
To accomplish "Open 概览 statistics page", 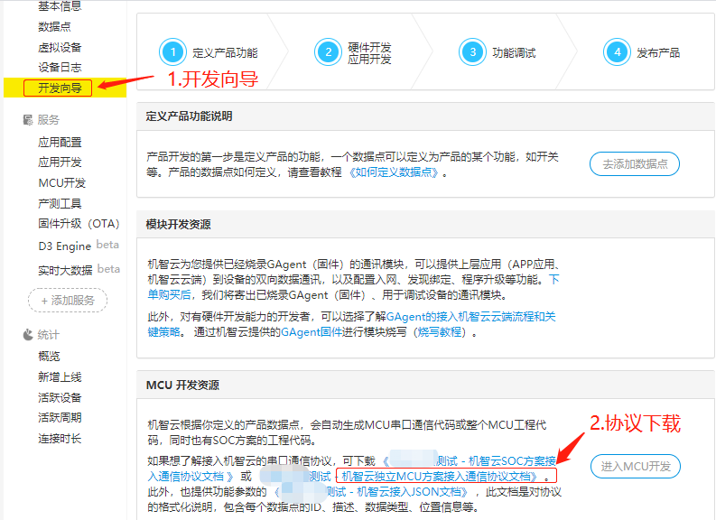I will pos(49,356).
